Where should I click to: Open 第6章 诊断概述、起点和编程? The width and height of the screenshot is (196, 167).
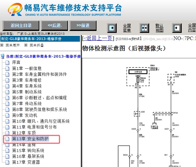(39, 98)
